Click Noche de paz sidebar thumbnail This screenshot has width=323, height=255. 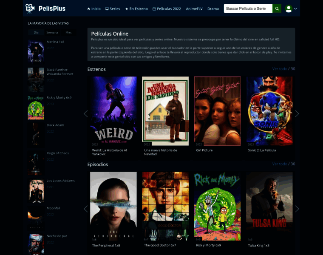coord(36,244)
